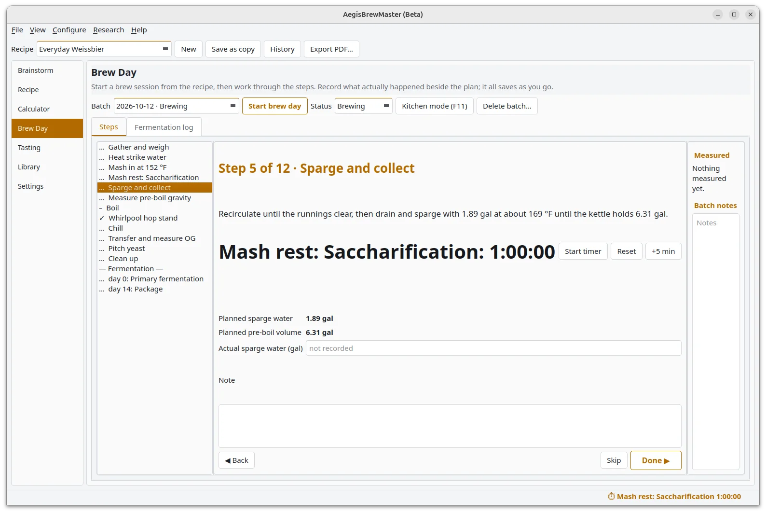Open the Recipe section in sidebar

tap(47, 90)
